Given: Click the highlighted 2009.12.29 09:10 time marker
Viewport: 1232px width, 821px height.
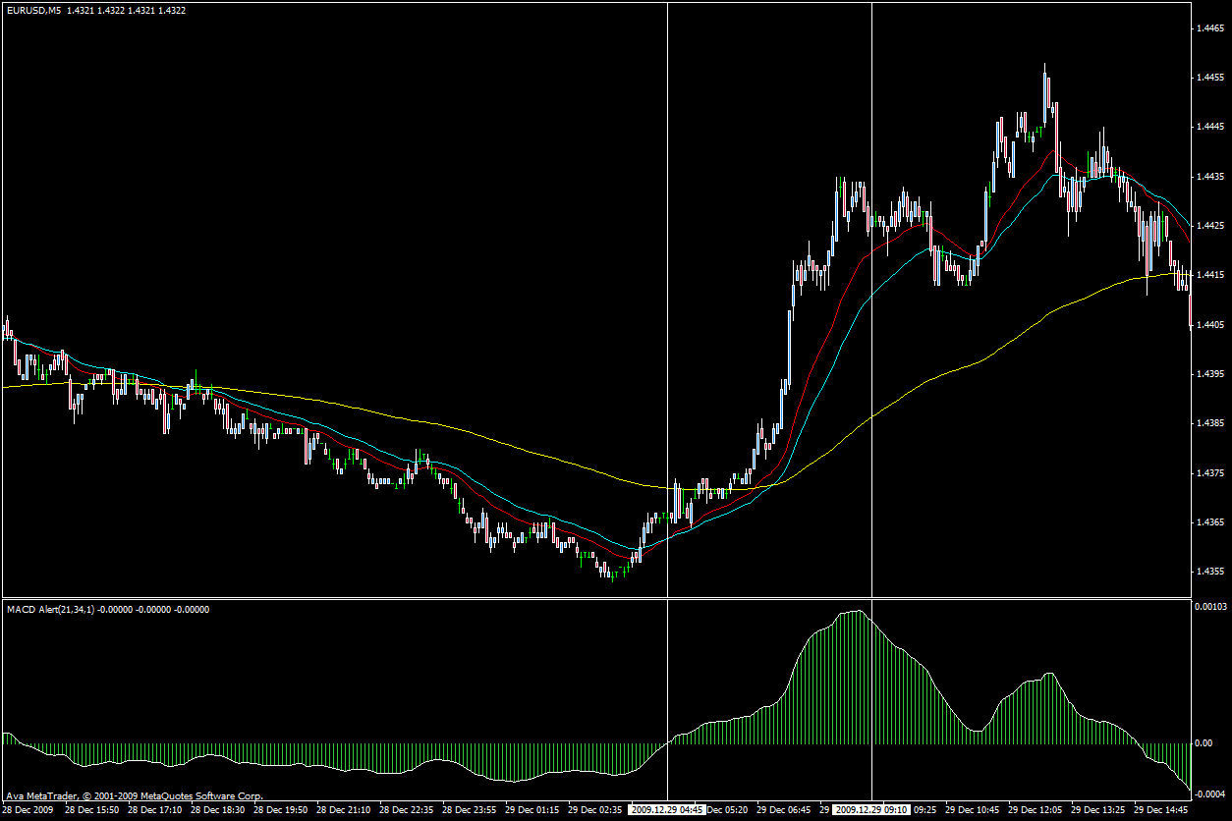Looking at the screenshot, I should pos(871,810).
